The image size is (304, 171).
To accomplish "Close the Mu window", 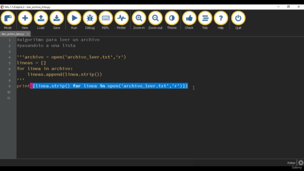I will 299,7.
